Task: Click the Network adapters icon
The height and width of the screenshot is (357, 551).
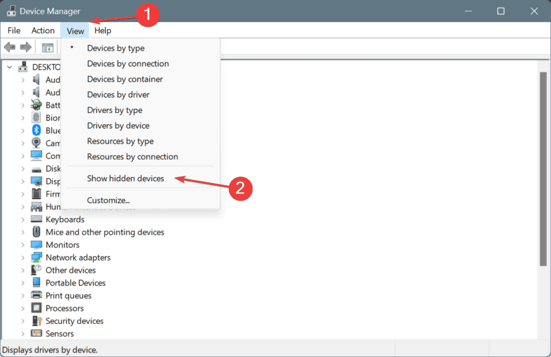Action: (36, 257)
